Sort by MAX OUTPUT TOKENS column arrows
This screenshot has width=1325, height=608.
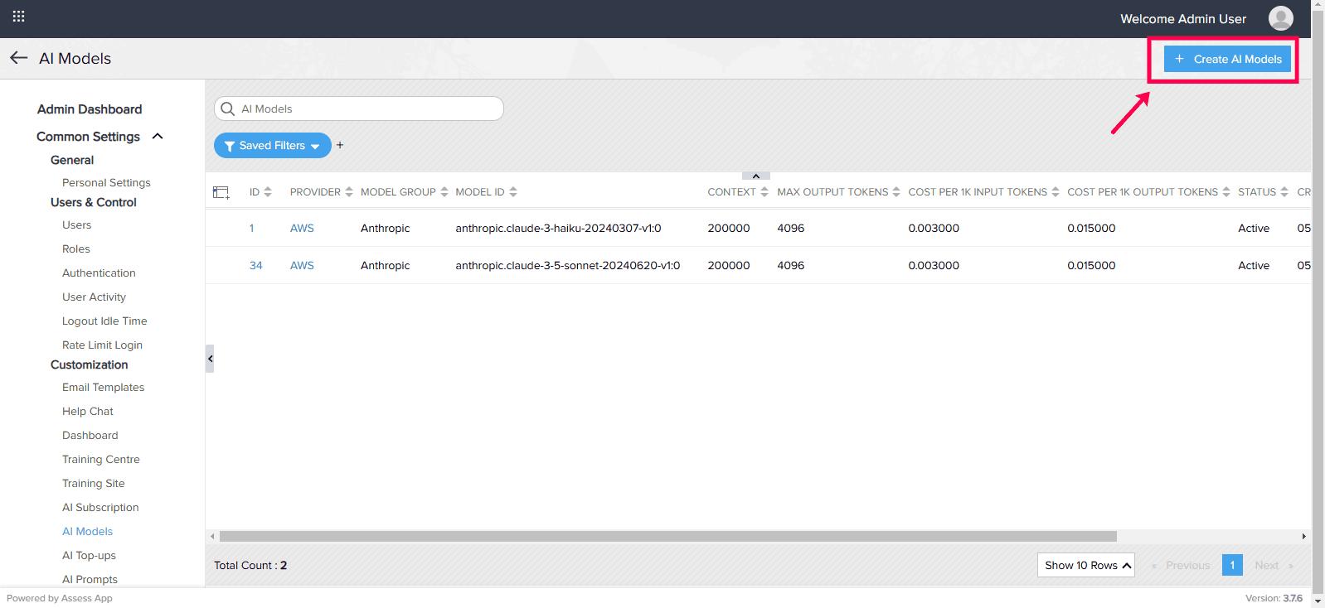click(x=896, y=192)
